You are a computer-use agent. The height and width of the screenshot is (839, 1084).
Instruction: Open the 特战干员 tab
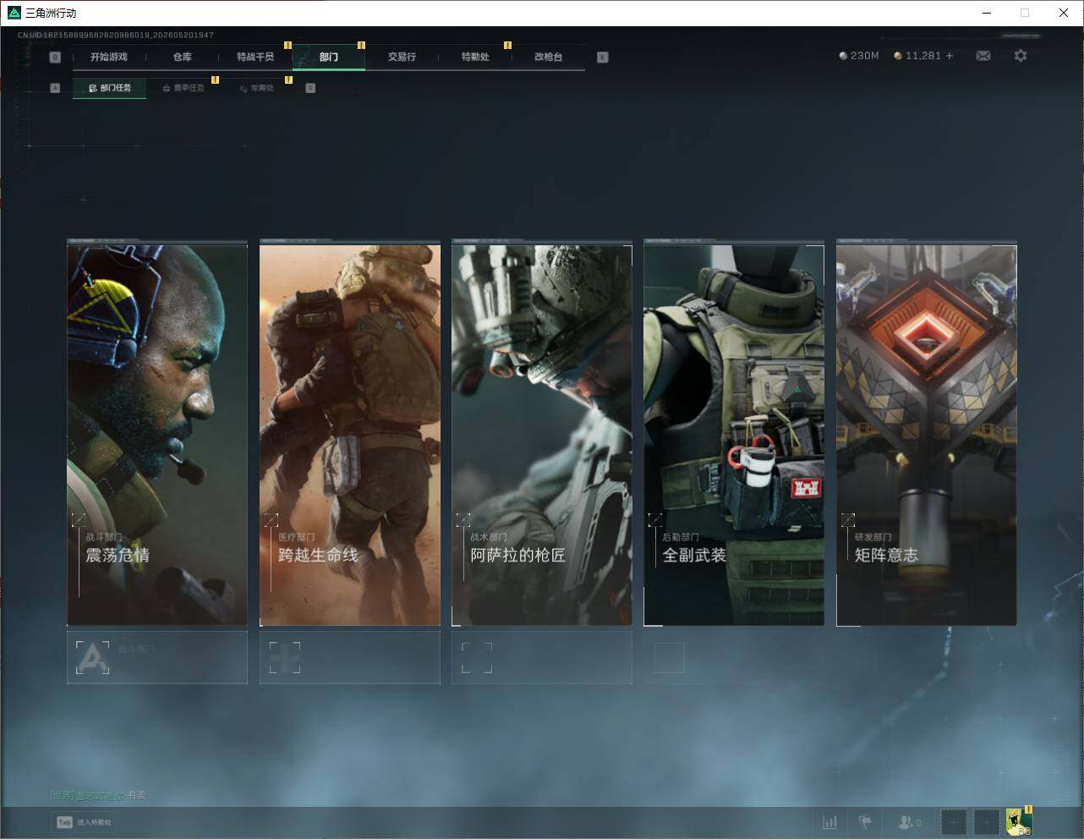point(255,57)
